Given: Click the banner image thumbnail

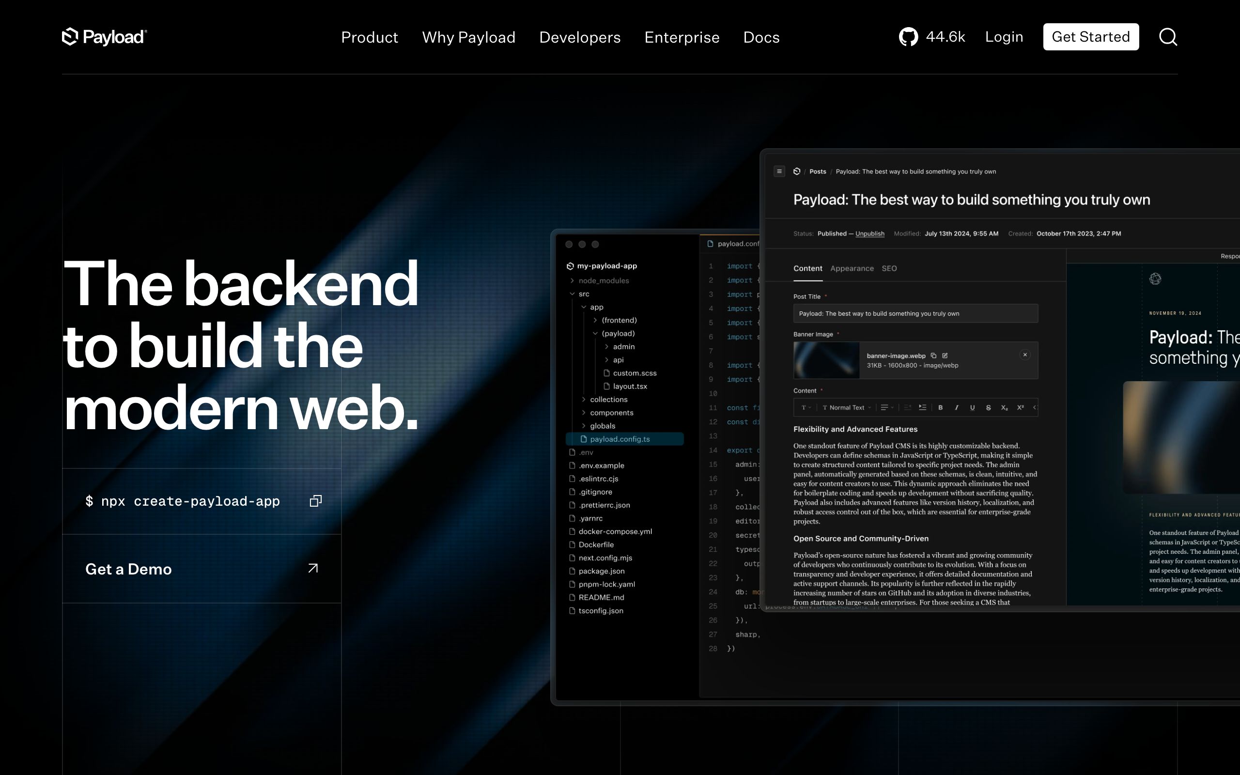Looking at the screenshot, I should [826, 360].
